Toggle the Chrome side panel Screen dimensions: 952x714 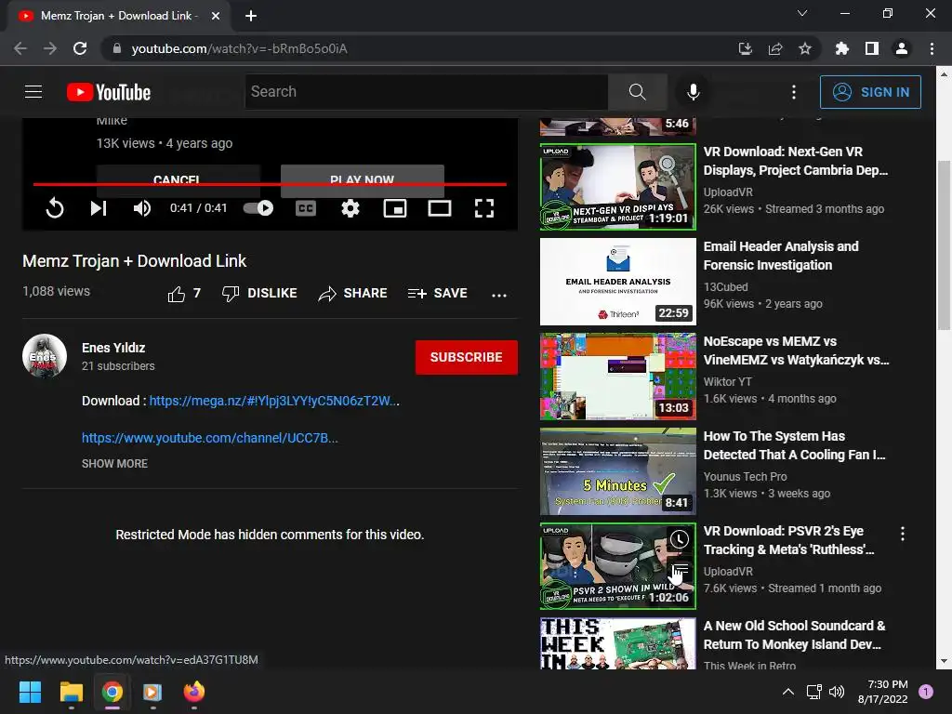point(872,48)
